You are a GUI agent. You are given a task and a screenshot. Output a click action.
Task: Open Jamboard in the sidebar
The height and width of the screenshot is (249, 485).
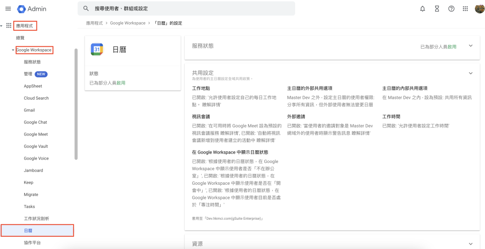pos(33,170)
